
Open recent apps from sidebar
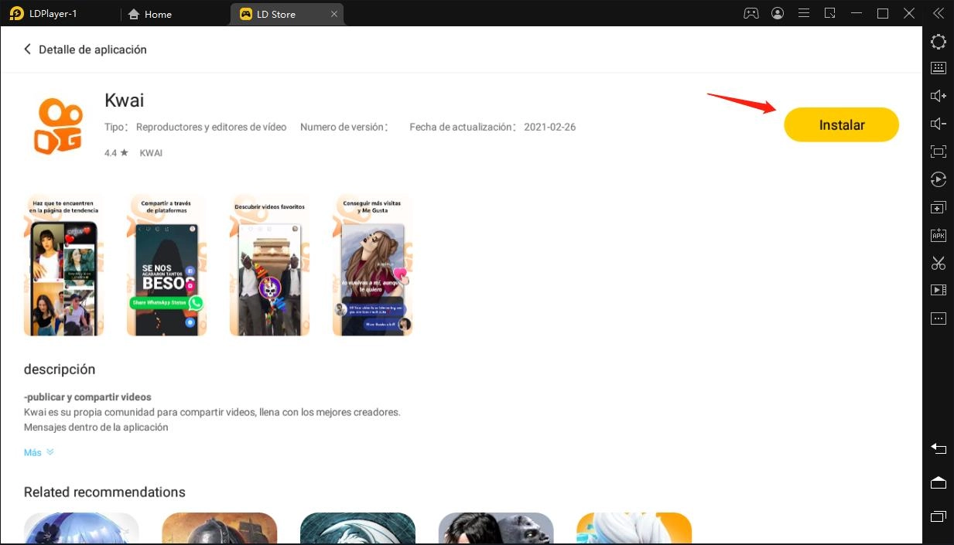click(939, 516)
